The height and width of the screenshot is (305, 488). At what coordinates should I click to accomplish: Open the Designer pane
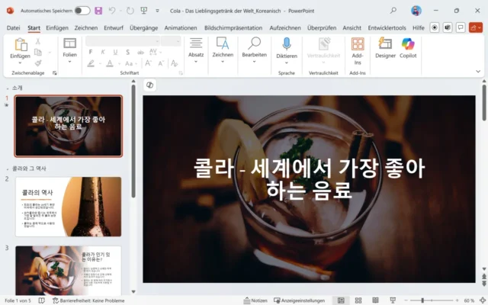tap(385, 48)
